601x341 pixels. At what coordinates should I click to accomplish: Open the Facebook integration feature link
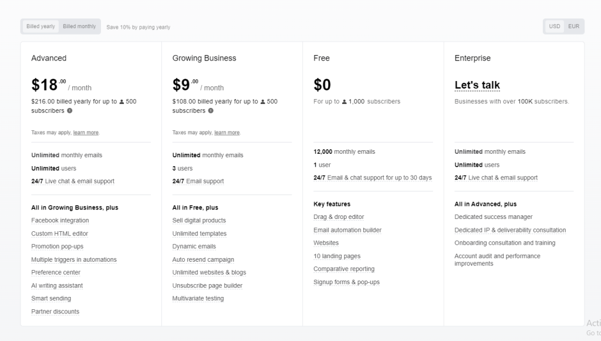point(59,220)
